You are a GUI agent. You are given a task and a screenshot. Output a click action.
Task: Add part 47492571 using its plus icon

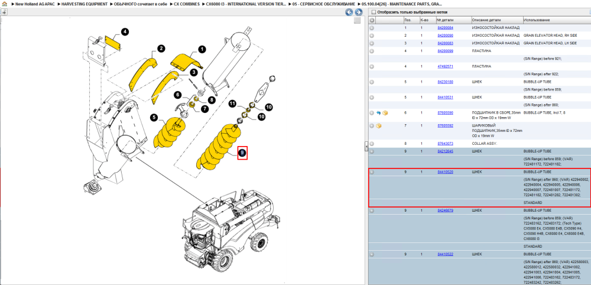[x=372, y=66]
